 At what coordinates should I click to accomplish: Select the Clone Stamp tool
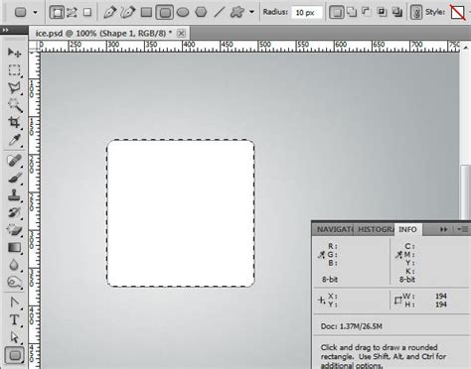pyautogui.click(x=14, y=195)
